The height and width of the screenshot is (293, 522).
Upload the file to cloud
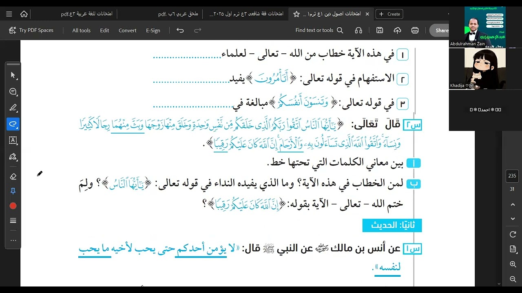[397, 30]
